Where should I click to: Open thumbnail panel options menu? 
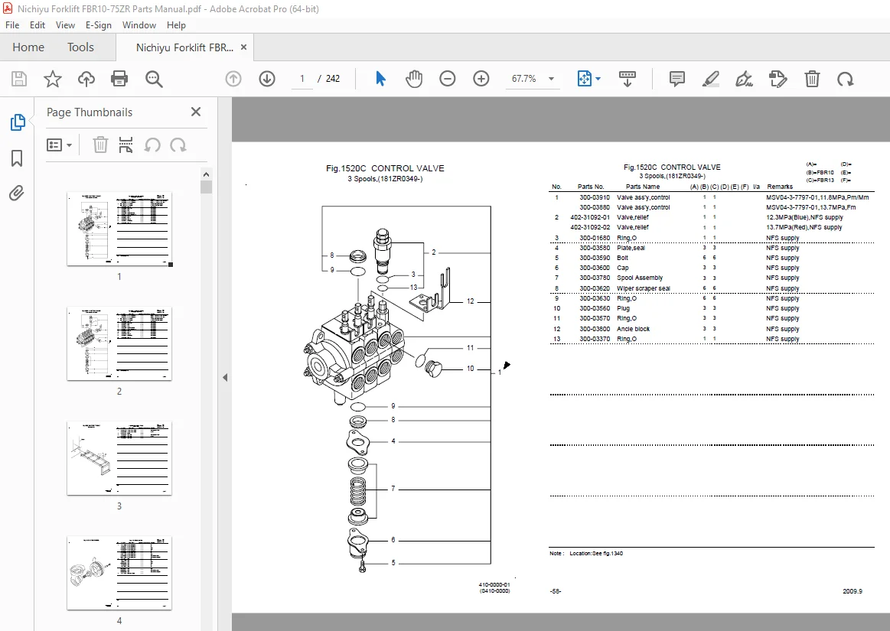59,145
